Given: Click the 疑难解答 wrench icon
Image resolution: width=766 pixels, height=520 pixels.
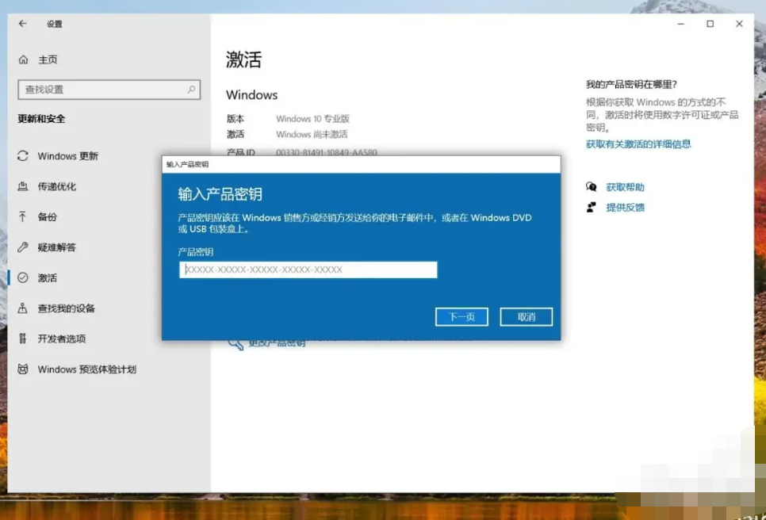Looking at the screenshot, I should pyautogui.click(x=23, y=247).
